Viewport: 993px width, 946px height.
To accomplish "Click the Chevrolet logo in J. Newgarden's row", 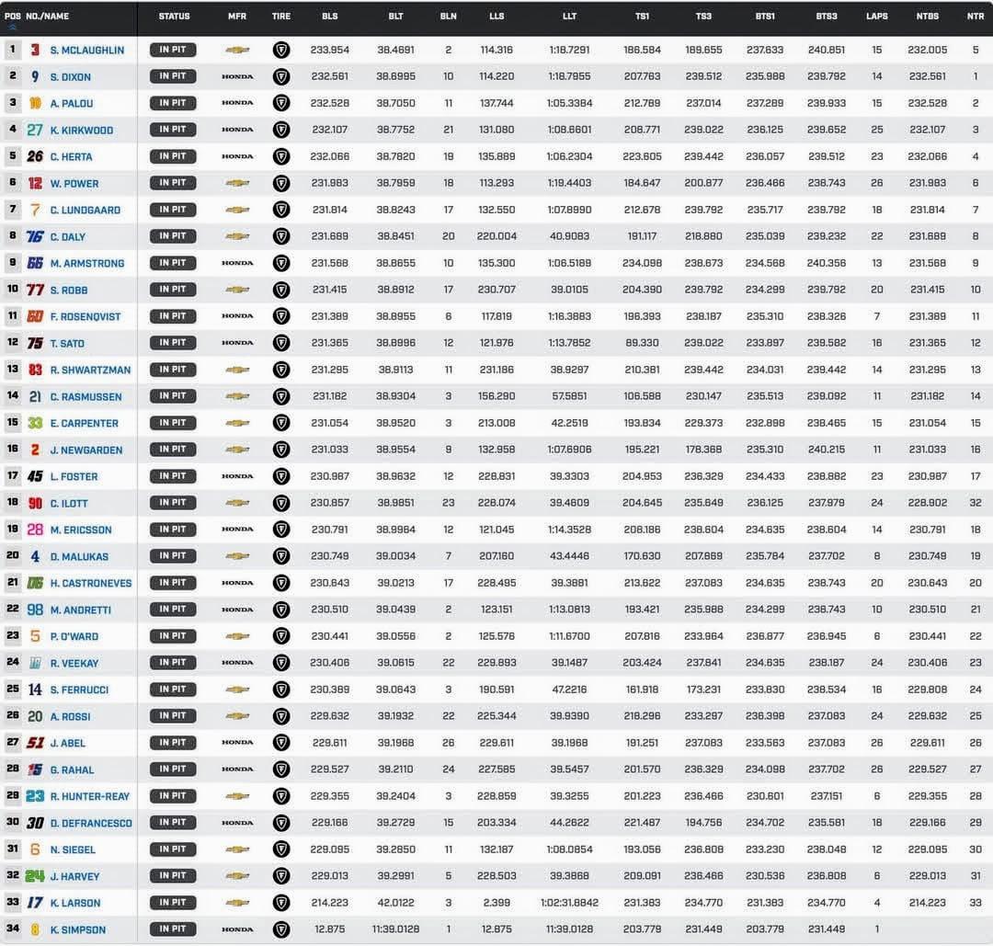I will (237, 450).
